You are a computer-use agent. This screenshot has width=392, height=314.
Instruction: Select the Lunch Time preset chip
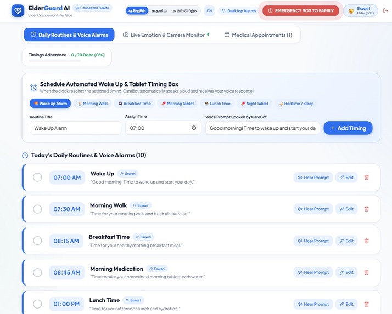point(217,104)
